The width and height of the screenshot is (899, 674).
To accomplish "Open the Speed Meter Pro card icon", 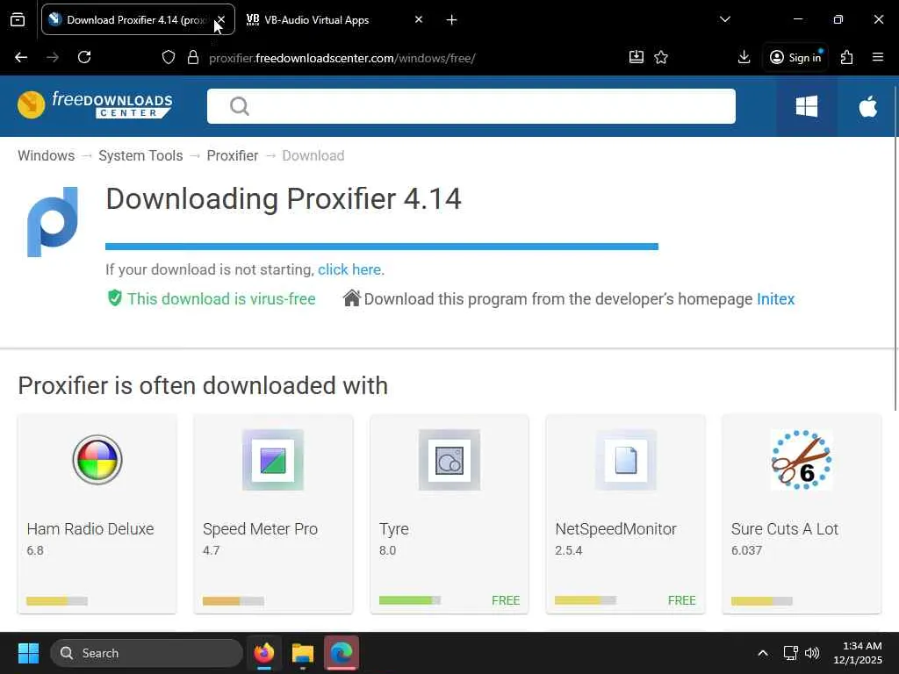I will 273,460.
